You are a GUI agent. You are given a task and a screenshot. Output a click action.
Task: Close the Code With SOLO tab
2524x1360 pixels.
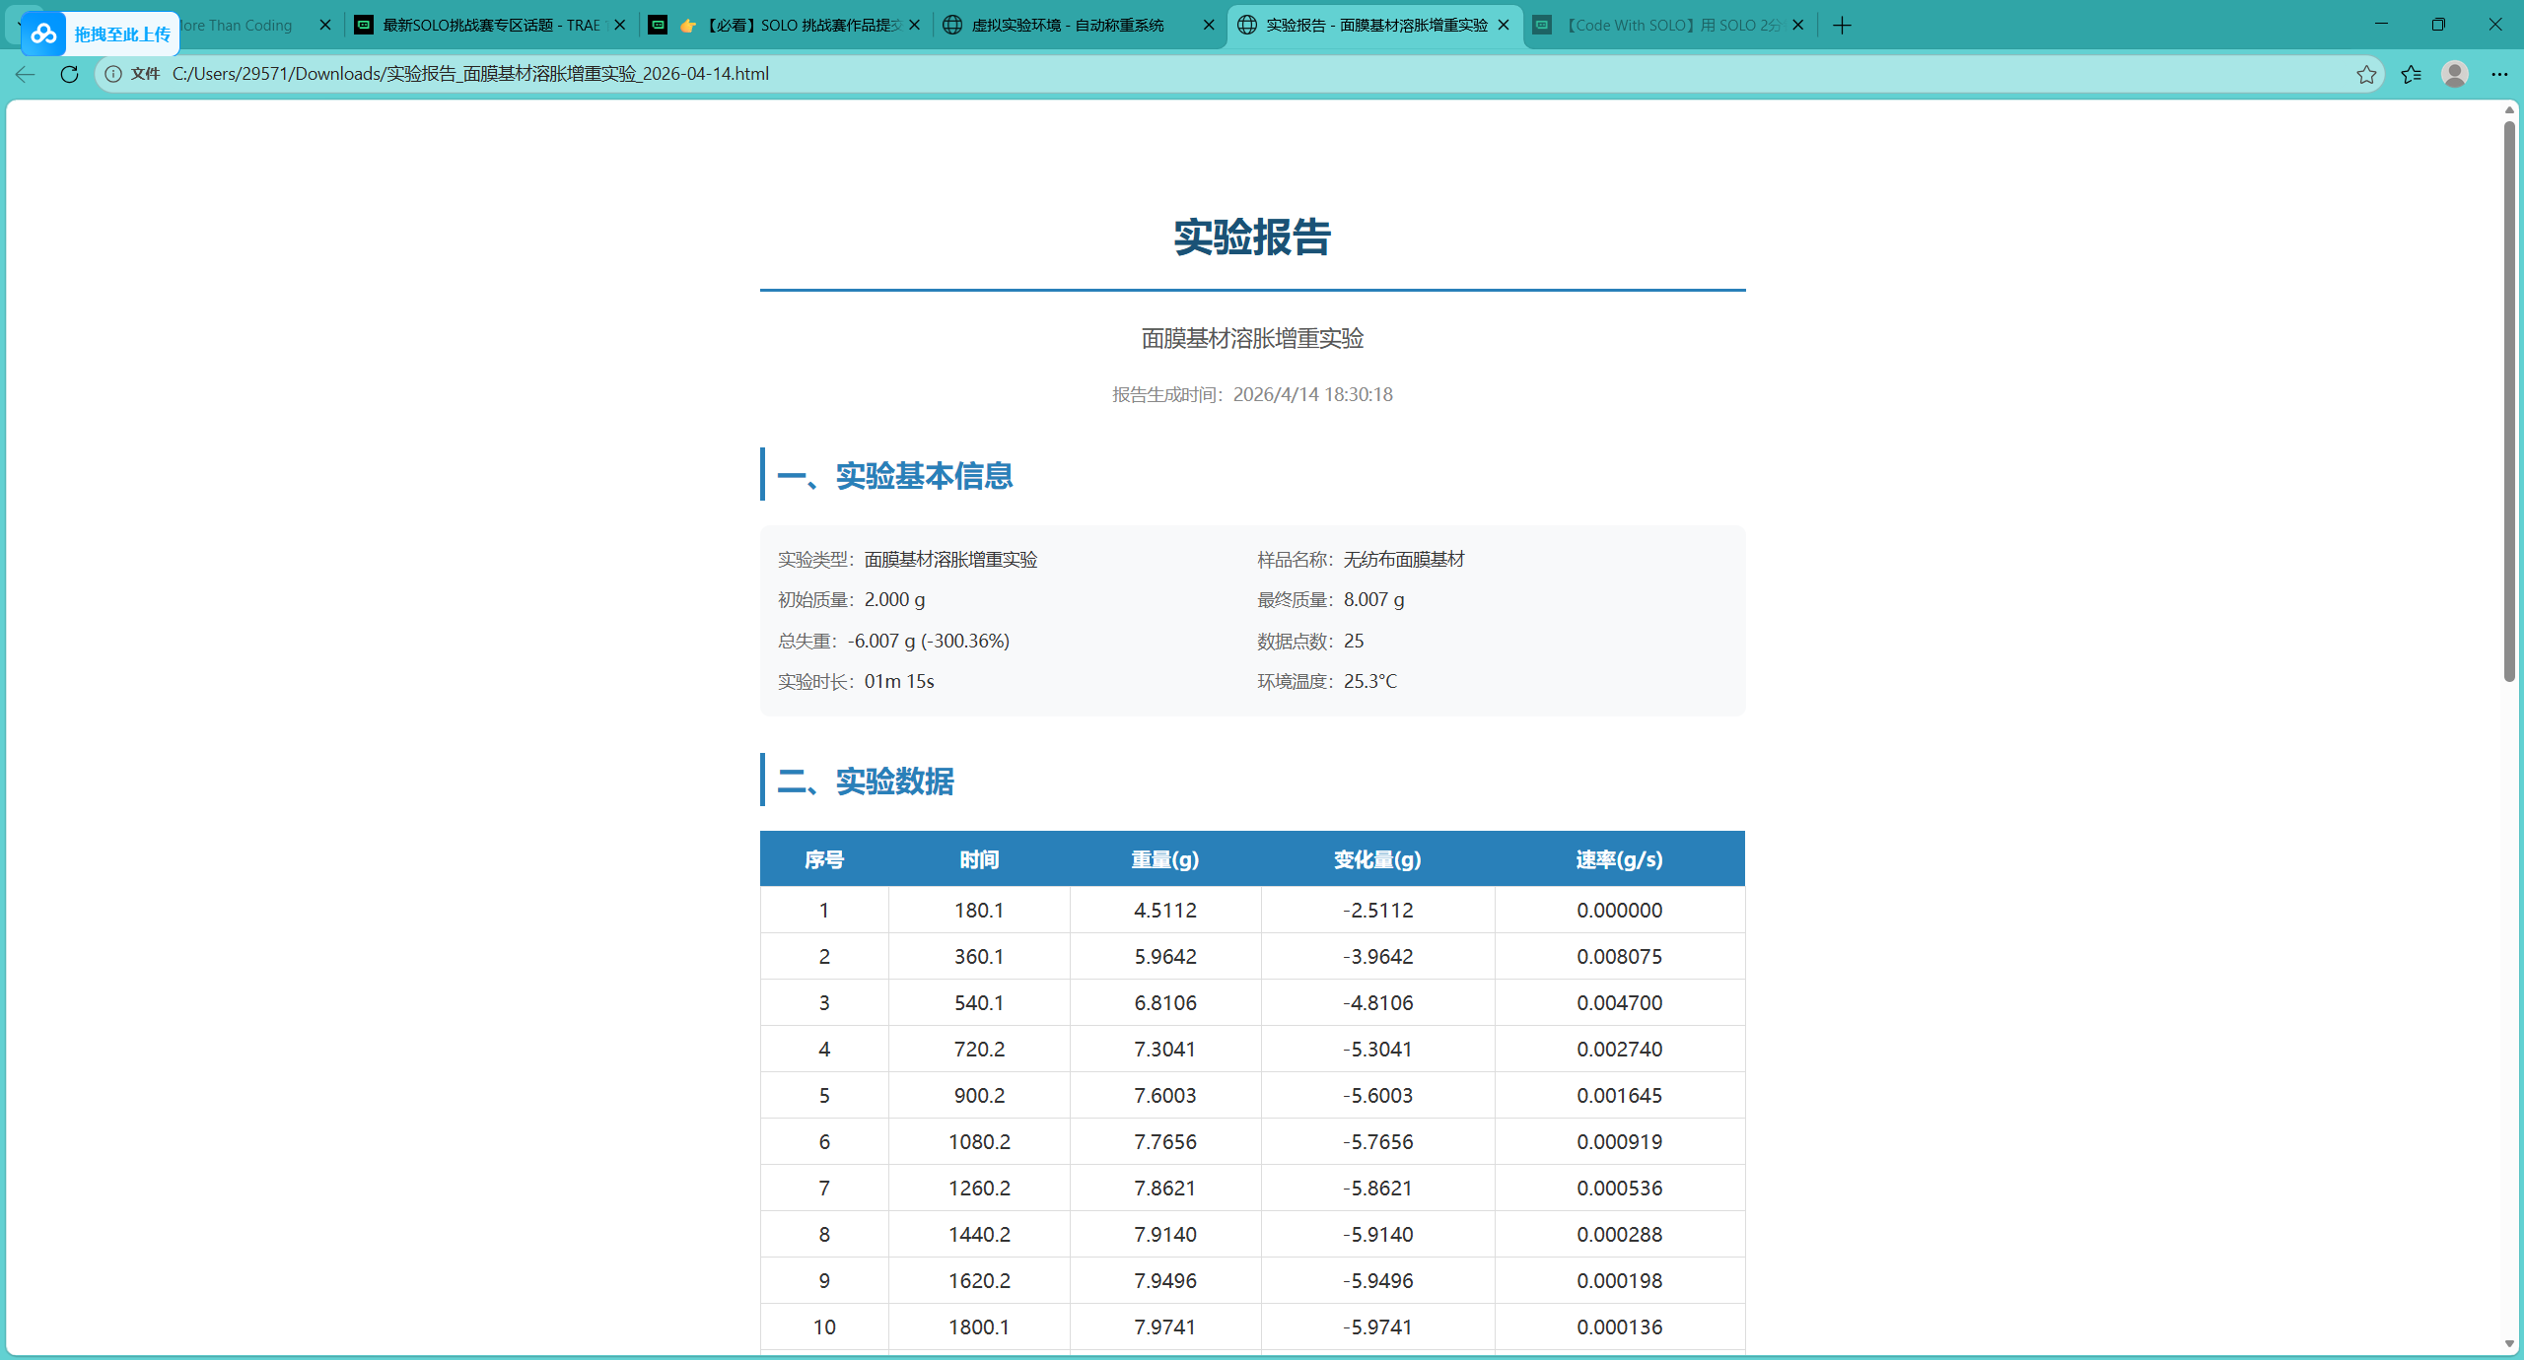(x=1797, y=26)
